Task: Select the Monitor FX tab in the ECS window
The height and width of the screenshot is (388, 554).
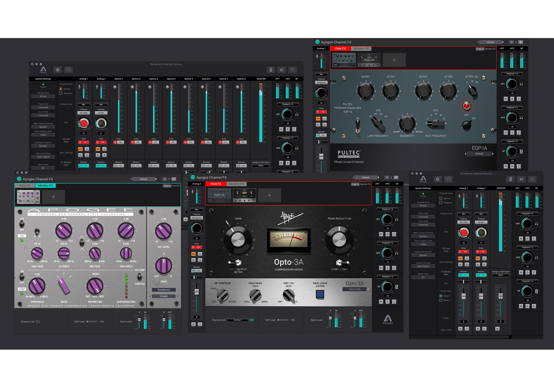Action: tap(45, 186)
